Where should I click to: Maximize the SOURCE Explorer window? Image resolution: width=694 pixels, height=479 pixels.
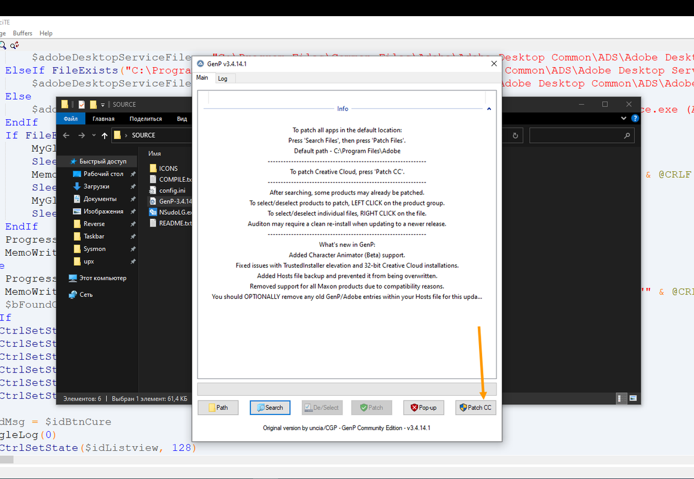605,104
